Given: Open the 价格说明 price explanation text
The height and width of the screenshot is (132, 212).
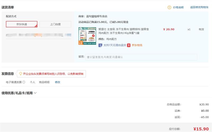Looking at the screenshot, I should [178, 7].
